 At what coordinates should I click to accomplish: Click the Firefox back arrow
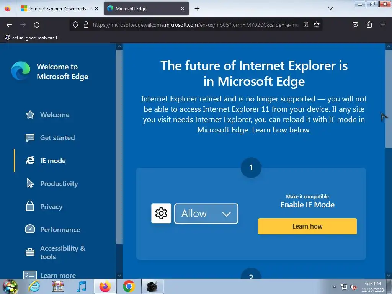9,25
